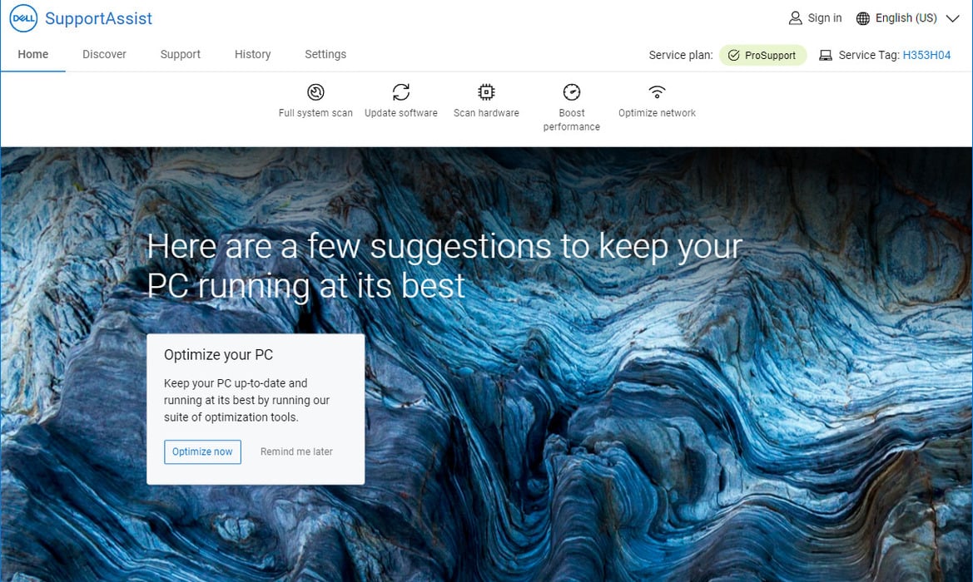Image resolution: width=973 pixels, height=582 pixels.
Task: Click the Scan hardware label
Action: click(x=486, y=113)
